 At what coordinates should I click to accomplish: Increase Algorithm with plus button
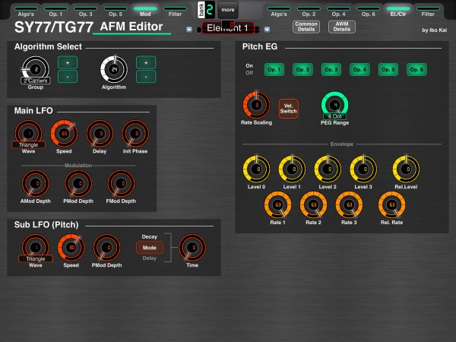click(x=146, y=62)
